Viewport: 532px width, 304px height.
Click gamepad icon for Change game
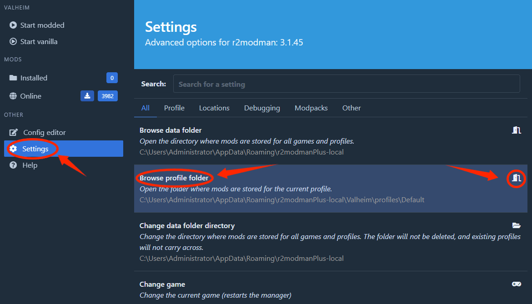(x=517, y=284)
